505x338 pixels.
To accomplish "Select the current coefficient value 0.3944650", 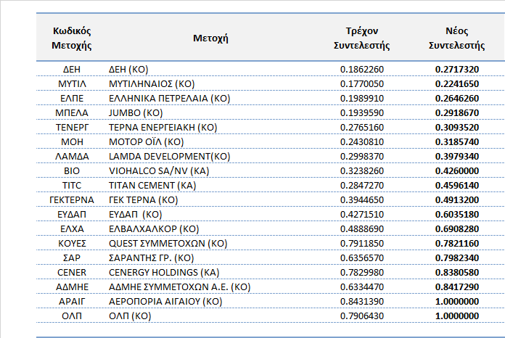I will coord(361,199).
